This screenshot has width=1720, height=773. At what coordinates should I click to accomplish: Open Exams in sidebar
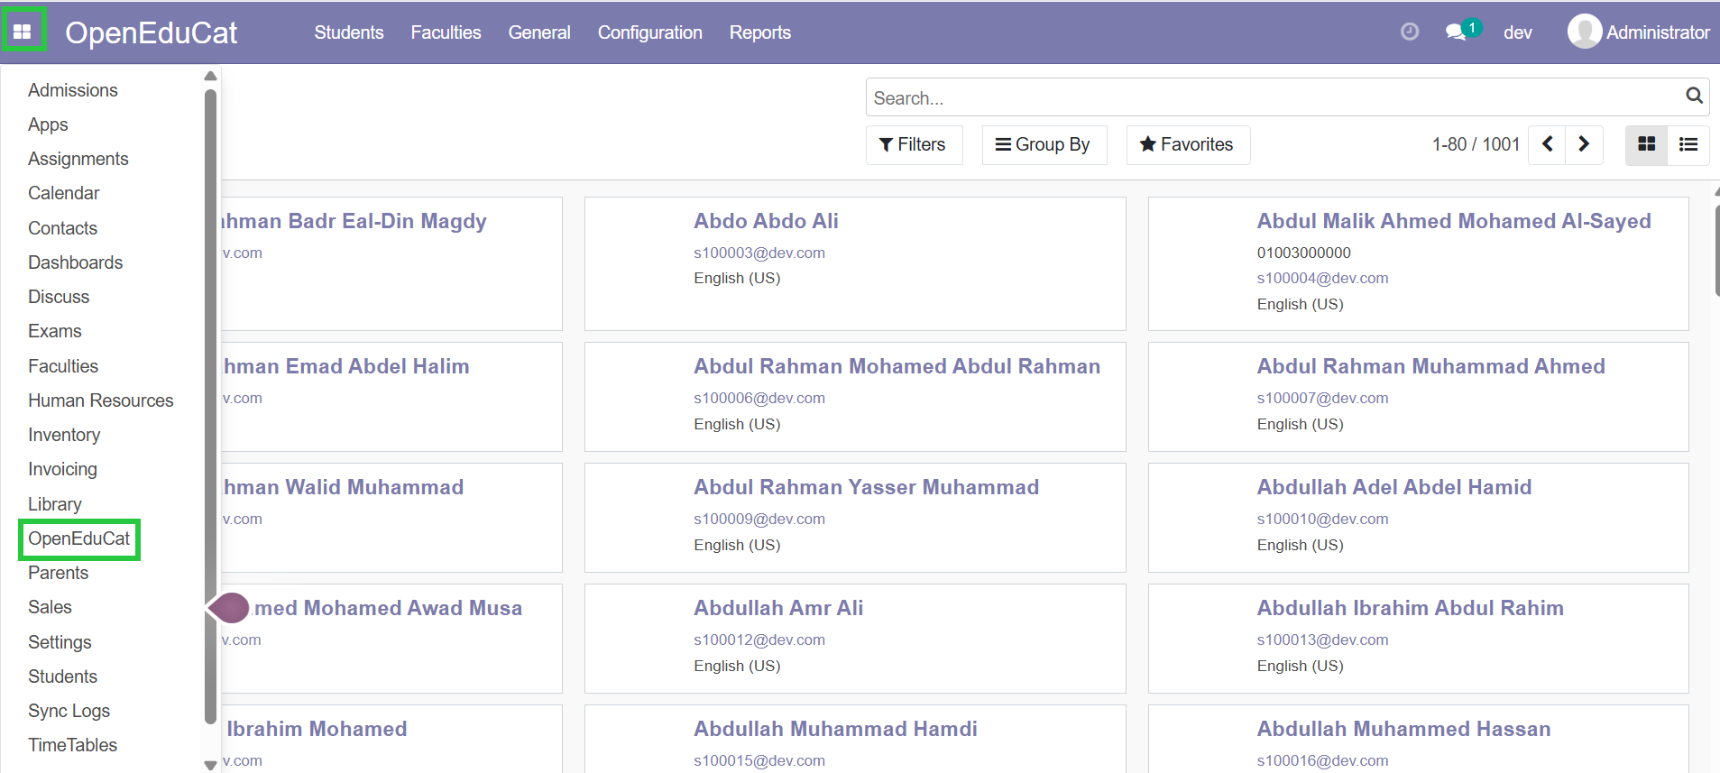(54, 331)
